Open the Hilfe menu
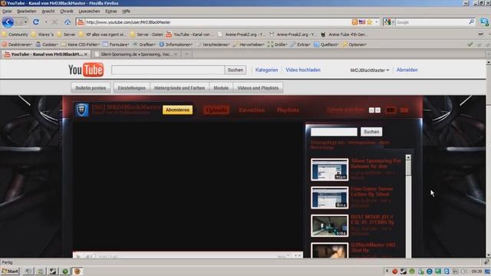 126,11
